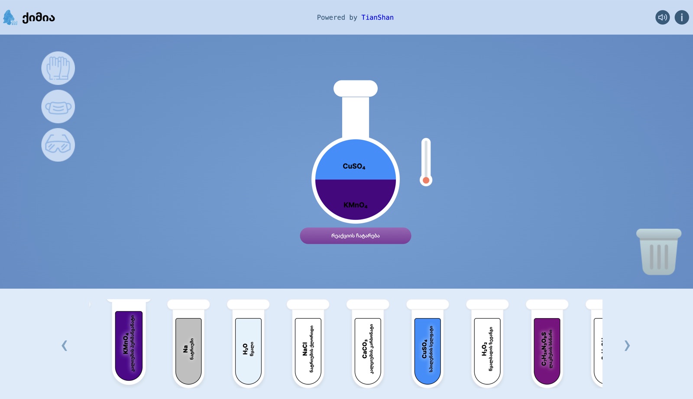Toggle the face mask safety icon
693x399 pixels.
pyautogui.click(x=58, y=106)
